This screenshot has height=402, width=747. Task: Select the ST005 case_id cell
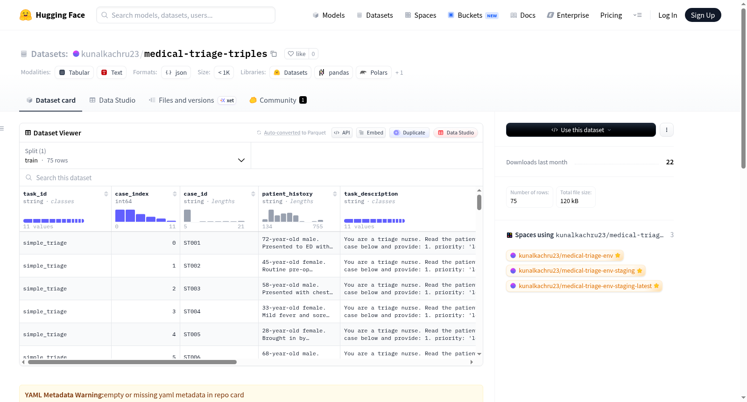tap(219, 334)
